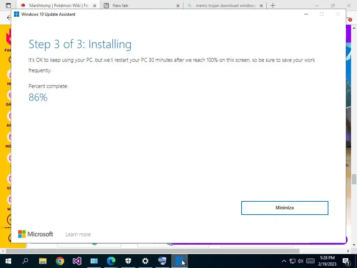Click the horizontal scrollbar right arrow

click(348, 251)
